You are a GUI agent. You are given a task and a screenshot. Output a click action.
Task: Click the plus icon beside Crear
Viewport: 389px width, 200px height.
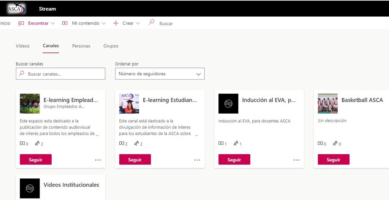tap(115, 23)
